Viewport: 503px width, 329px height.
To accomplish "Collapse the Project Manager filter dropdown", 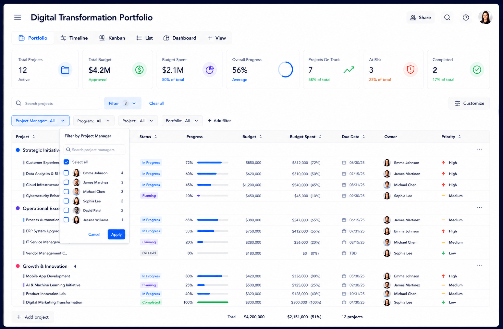I will point(41,121).
